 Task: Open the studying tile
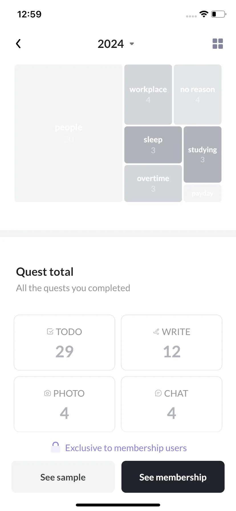tap(202, 154)
